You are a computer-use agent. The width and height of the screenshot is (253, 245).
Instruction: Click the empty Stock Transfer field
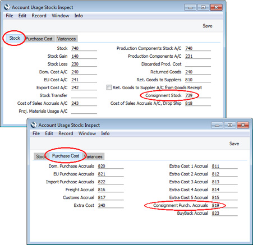coord(84,95)
